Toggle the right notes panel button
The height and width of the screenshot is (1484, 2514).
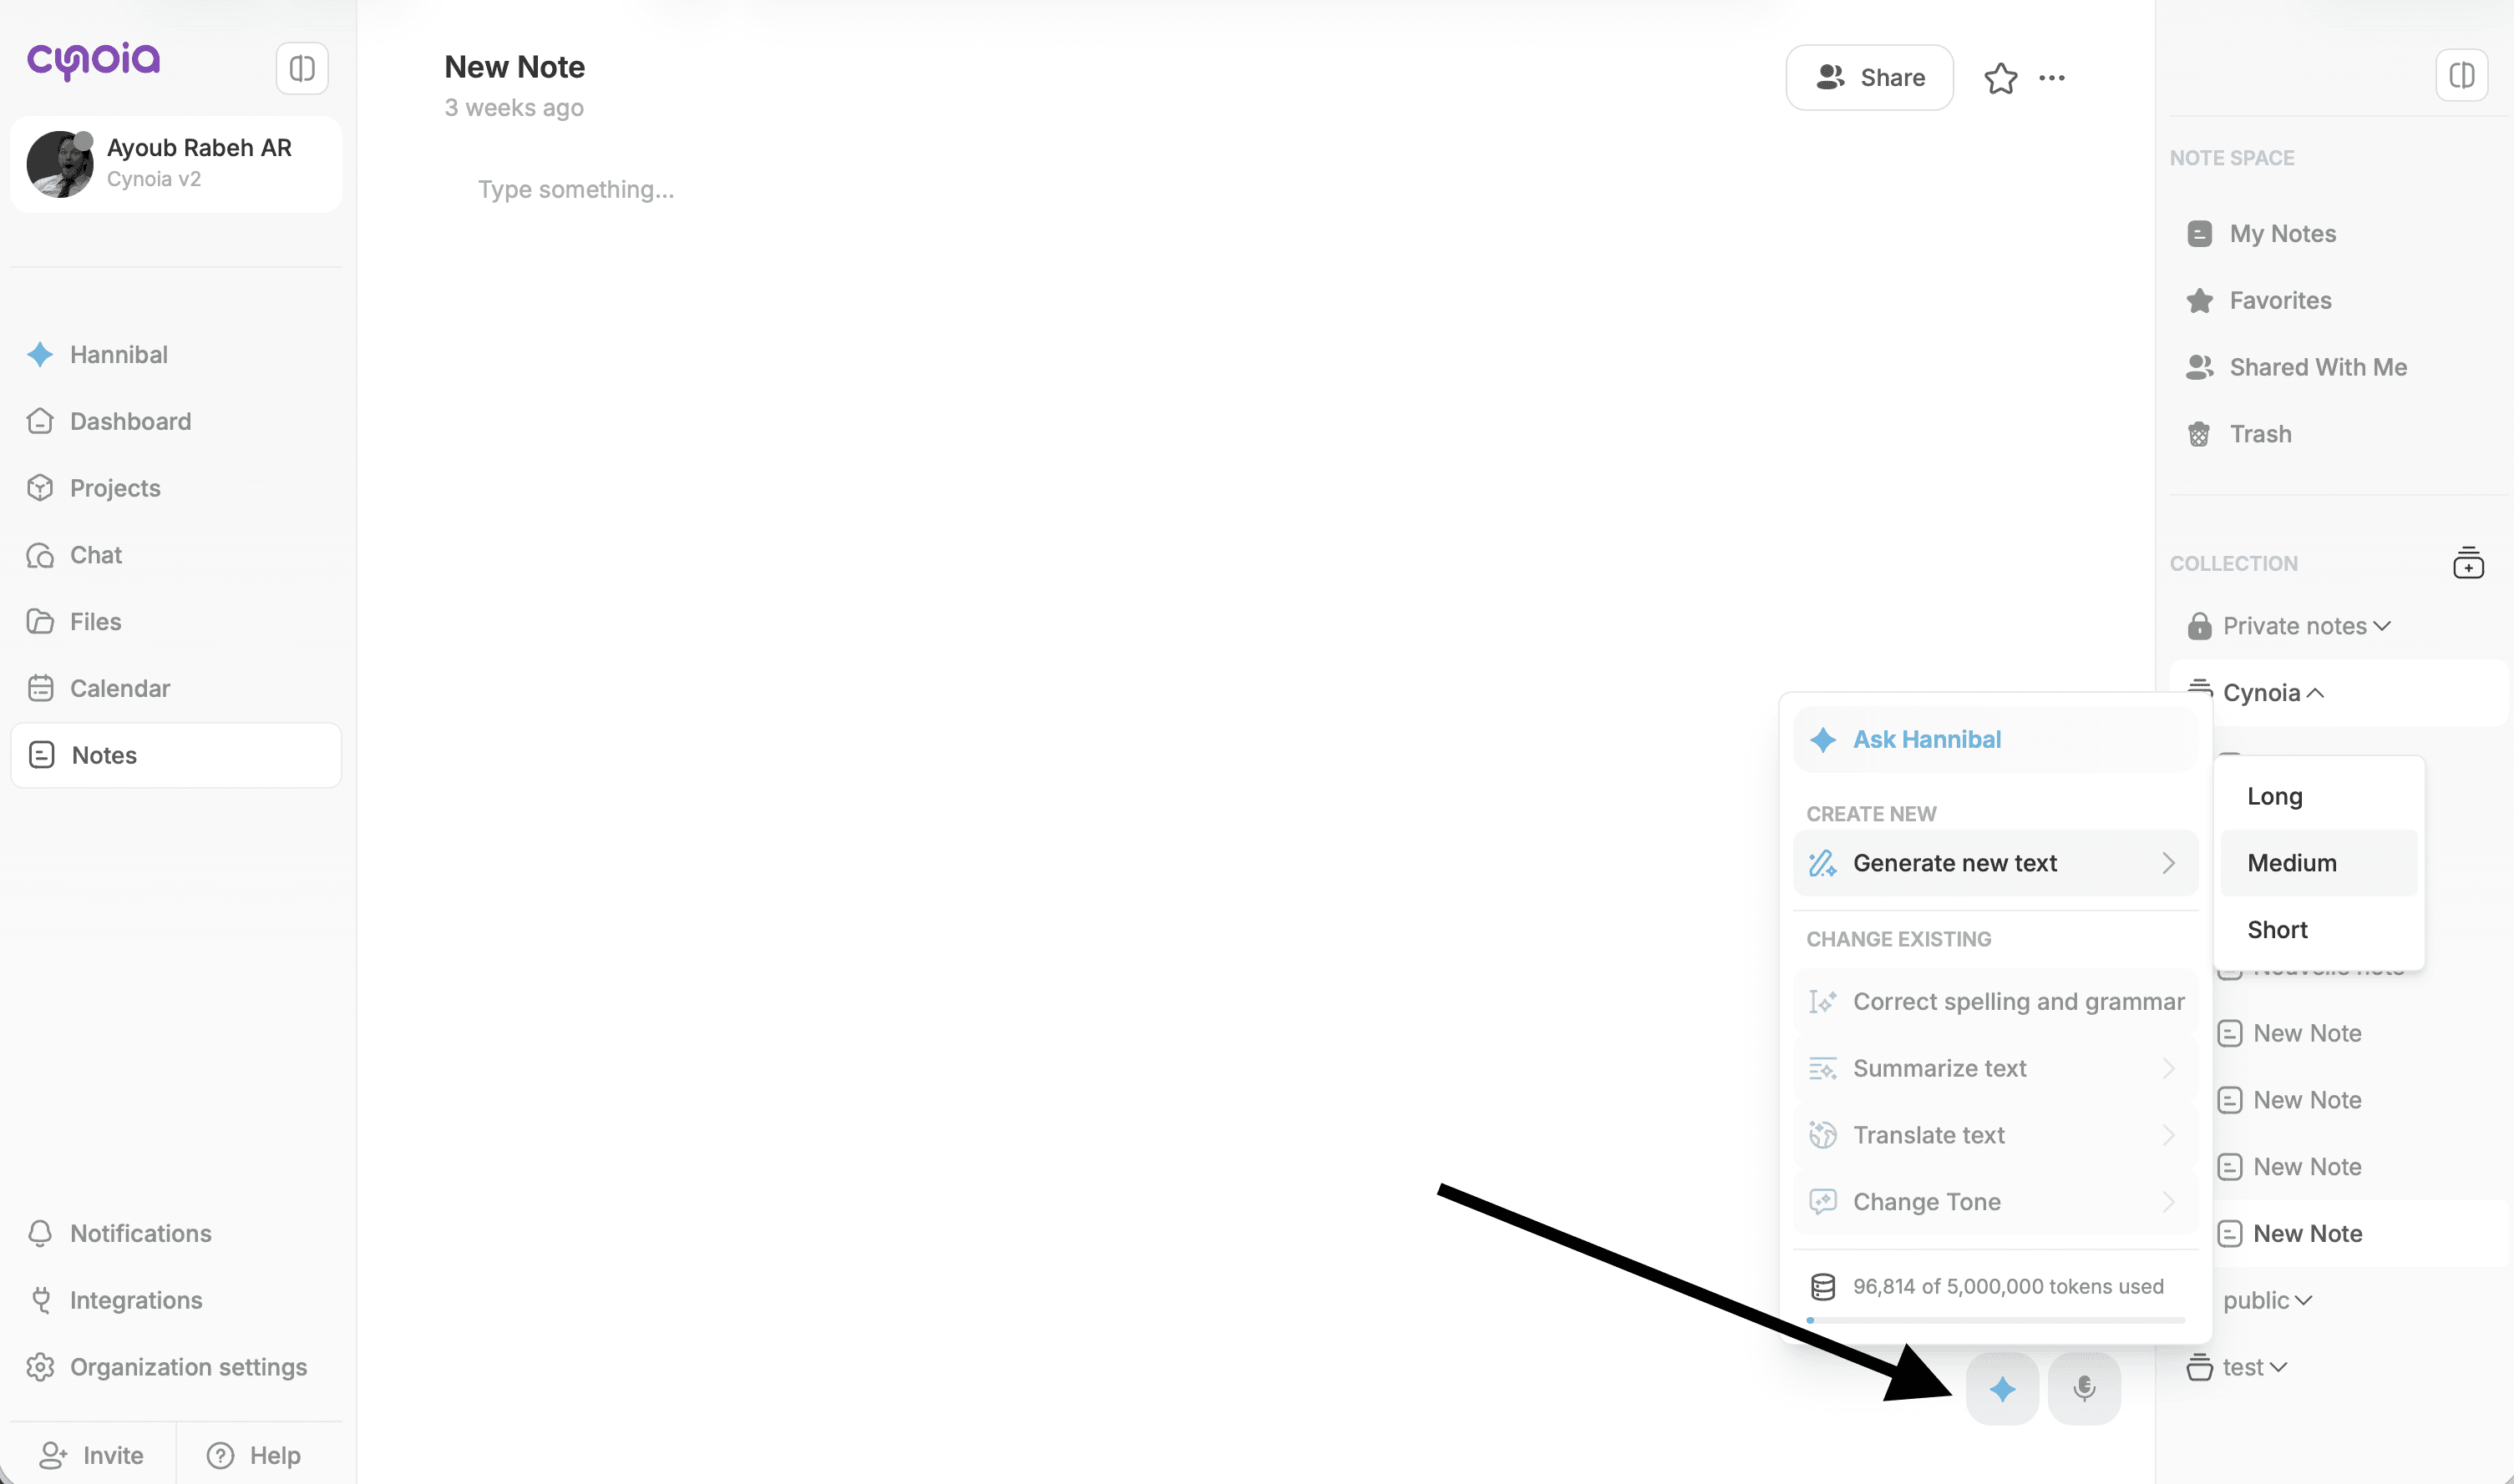(x=2461, y=75)
